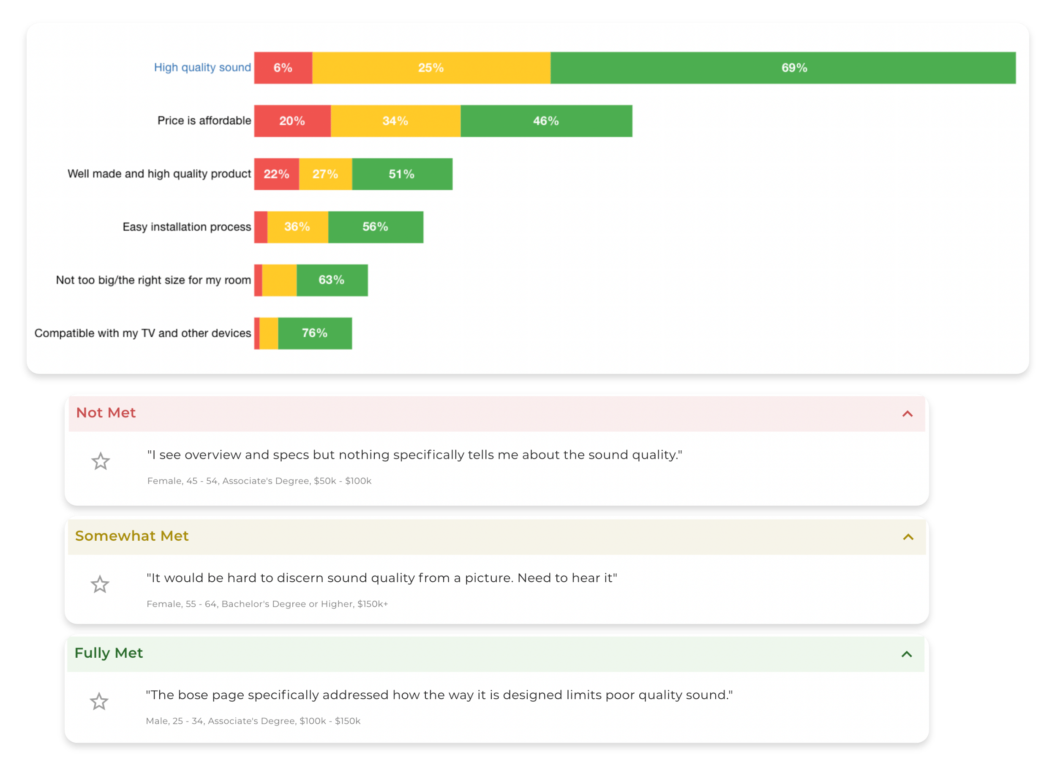Click the green 51% Well made product segment
The width and height of the screenshot is (1052, 768).
click(x=402, y=174)
